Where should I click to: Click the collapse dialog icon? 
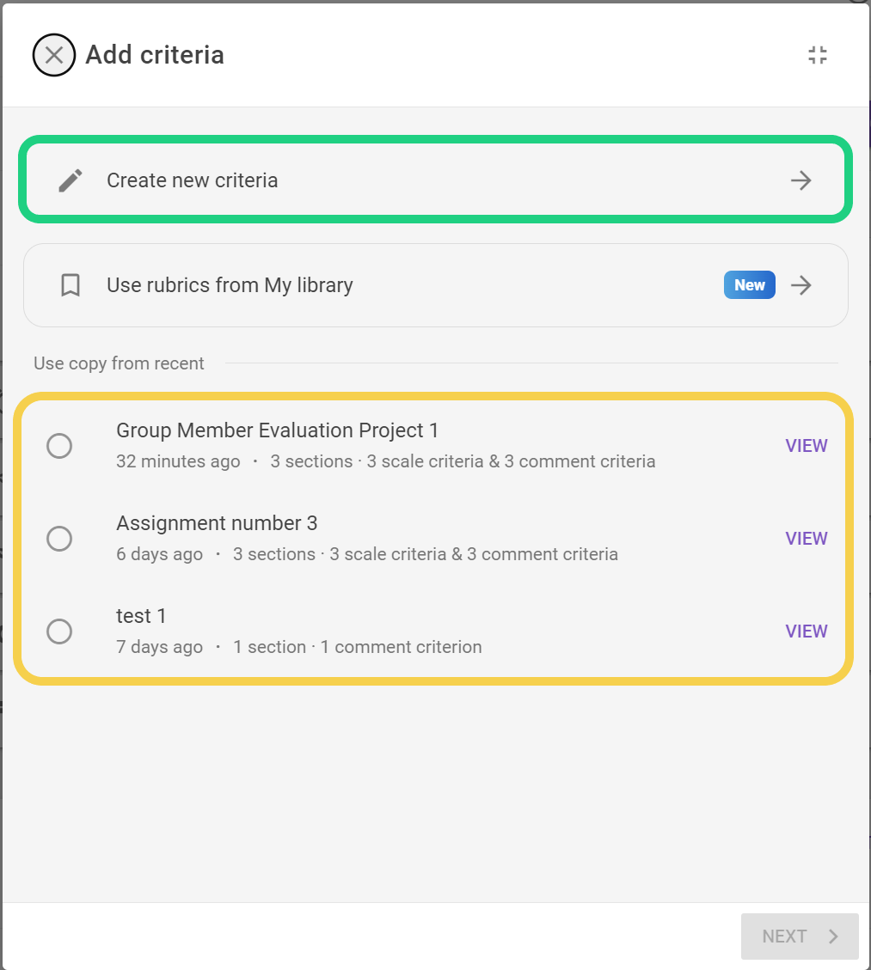[x=818, y=56]
